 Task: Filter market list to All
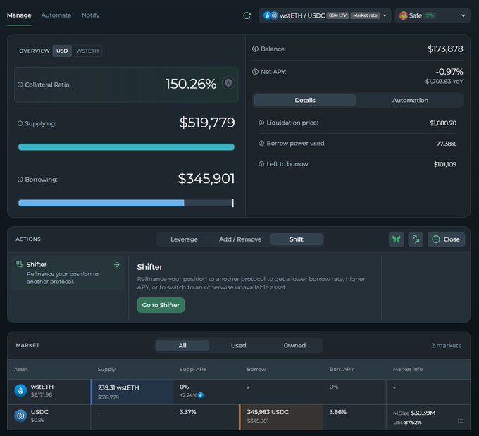point(182,345)
